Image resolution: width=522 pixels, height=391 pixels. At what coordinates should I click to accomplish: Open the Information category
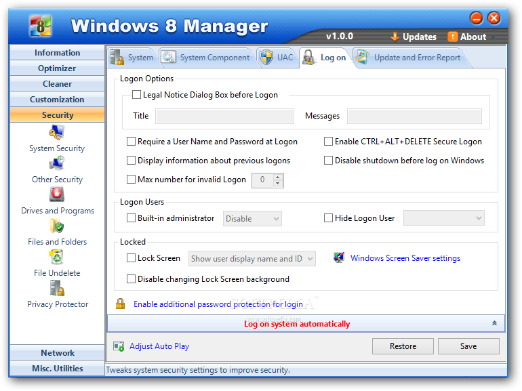[x=57, y=53]
